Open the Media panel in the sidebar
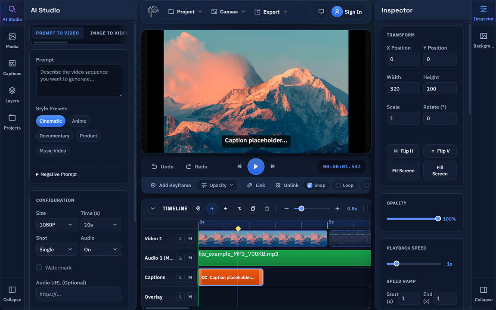Screen dimensions: 496x310 (x=12, y=41)
